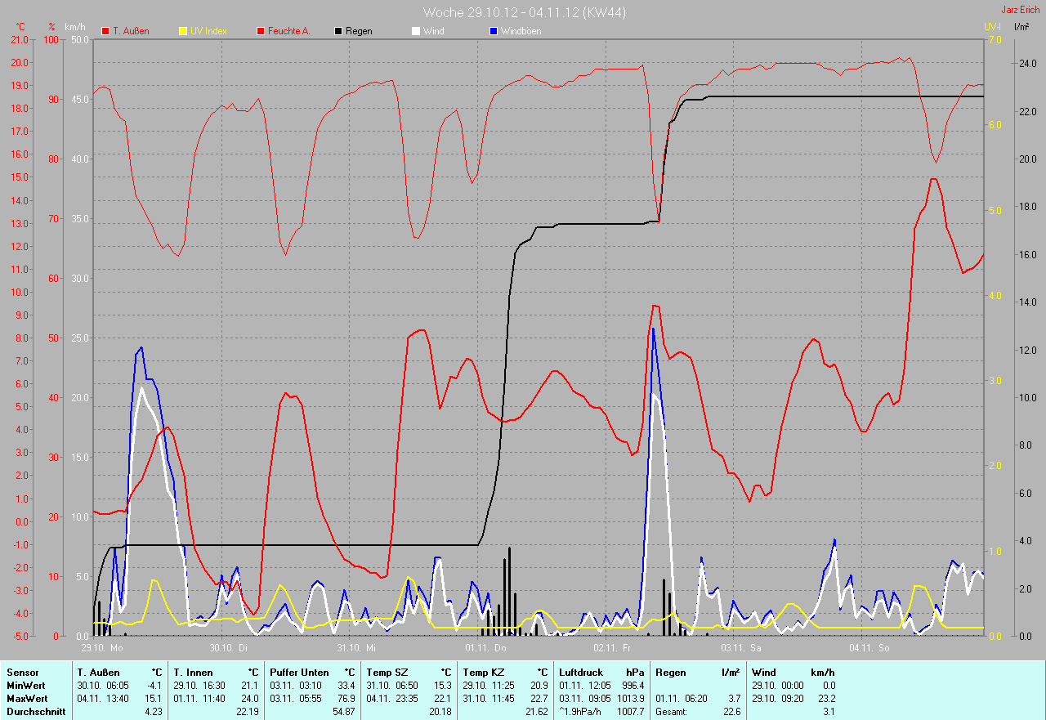
Task: Click the Luftdruck column header
Action: 579,673
